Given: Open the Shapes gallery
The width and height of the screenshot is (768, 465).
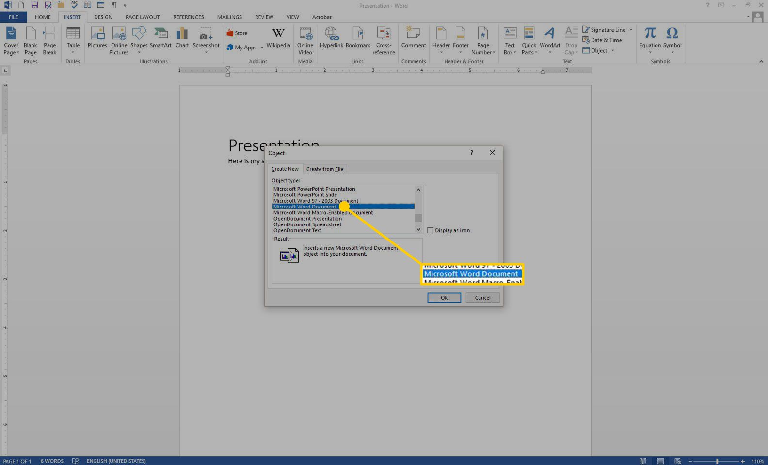Looking at the screenshot, I should pos(139,41).
